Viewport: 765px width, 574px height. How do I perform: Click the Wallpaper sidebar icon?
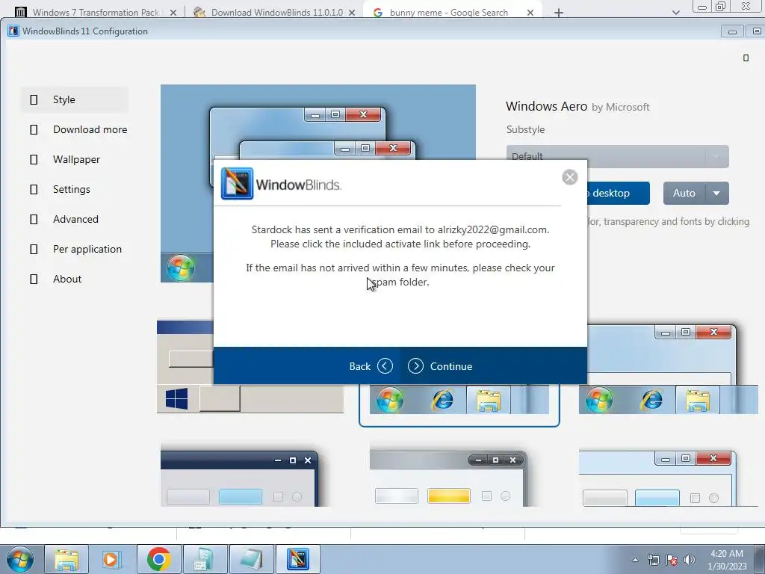[34, 160]
